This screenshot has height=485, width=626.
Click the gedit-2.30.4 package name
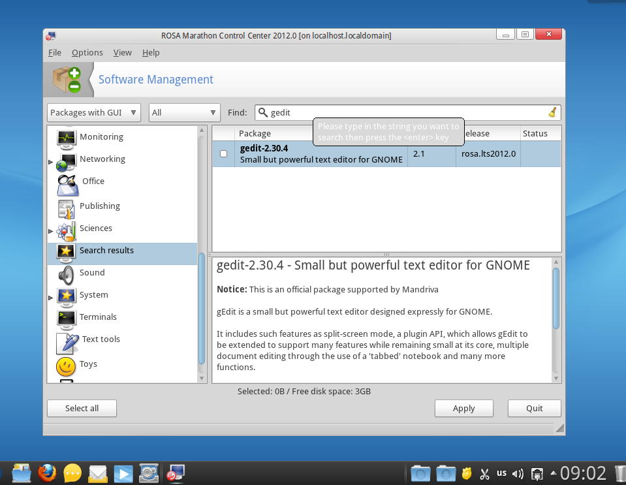(264, 148)
